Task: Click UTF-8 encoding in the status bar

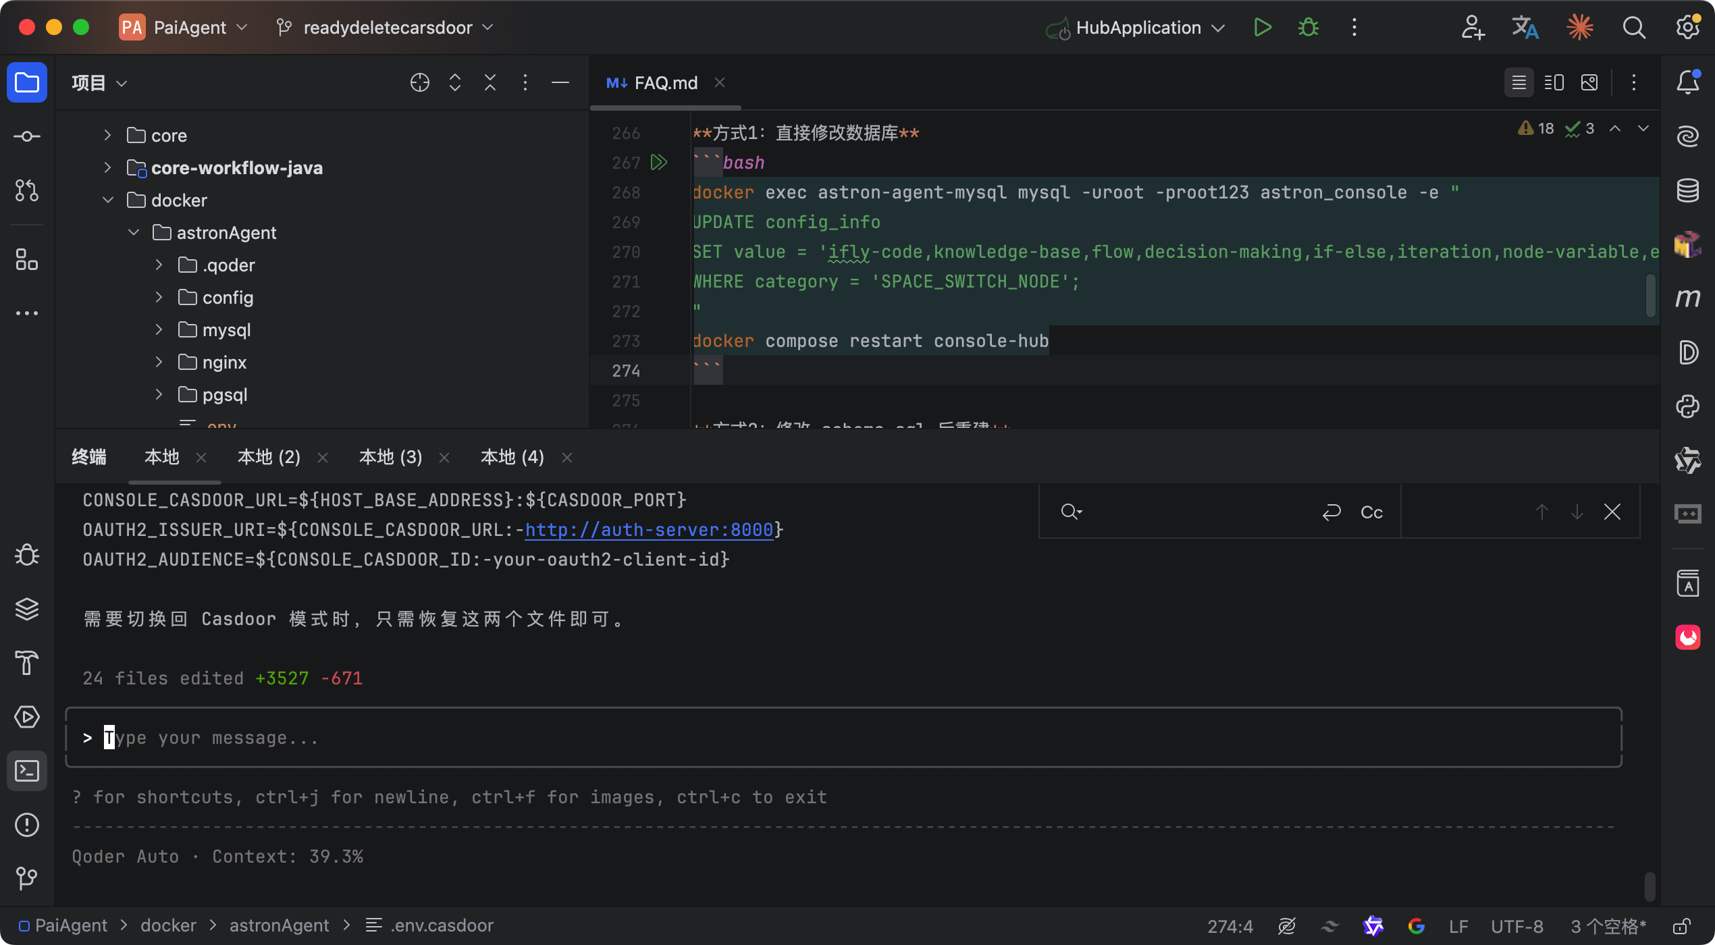Action: click(x=1516, y=925)
